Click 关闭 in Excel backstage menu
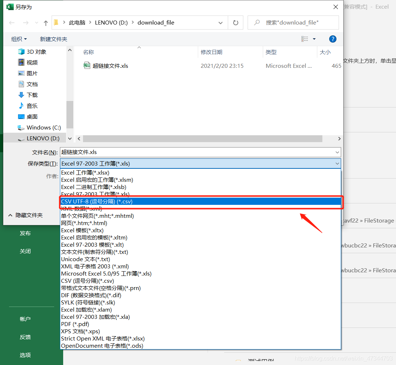 (x=25, y=251)
